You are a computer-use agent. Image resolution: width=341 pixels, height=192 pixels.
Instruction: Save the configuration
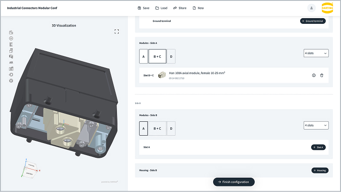pos(143,8)
